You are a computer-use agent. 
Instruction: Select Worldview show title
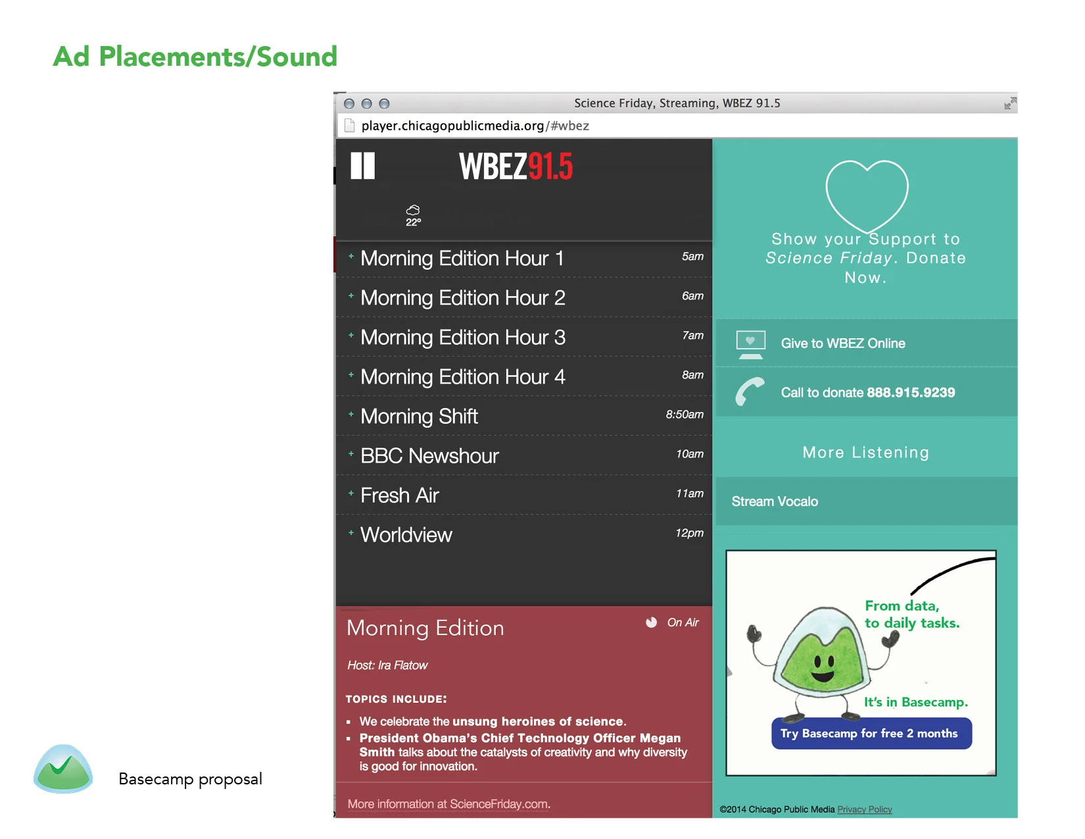406,535
